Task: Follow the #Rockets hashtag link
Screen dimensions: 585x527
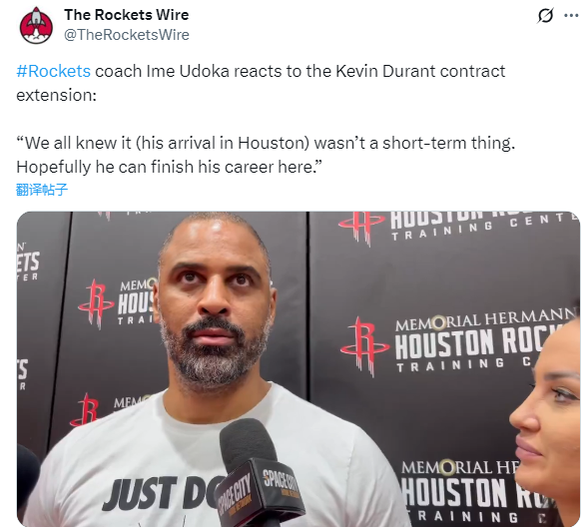Action: click(x=53, y=71)
